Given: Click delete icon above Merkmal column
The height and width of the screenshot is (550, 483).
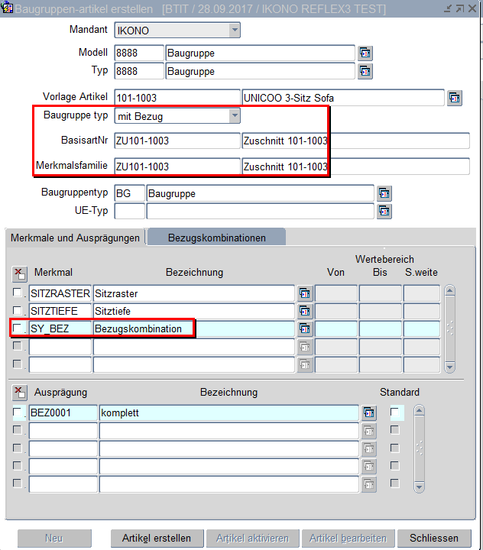Looking at the screenshot, I should pos(20,273).
